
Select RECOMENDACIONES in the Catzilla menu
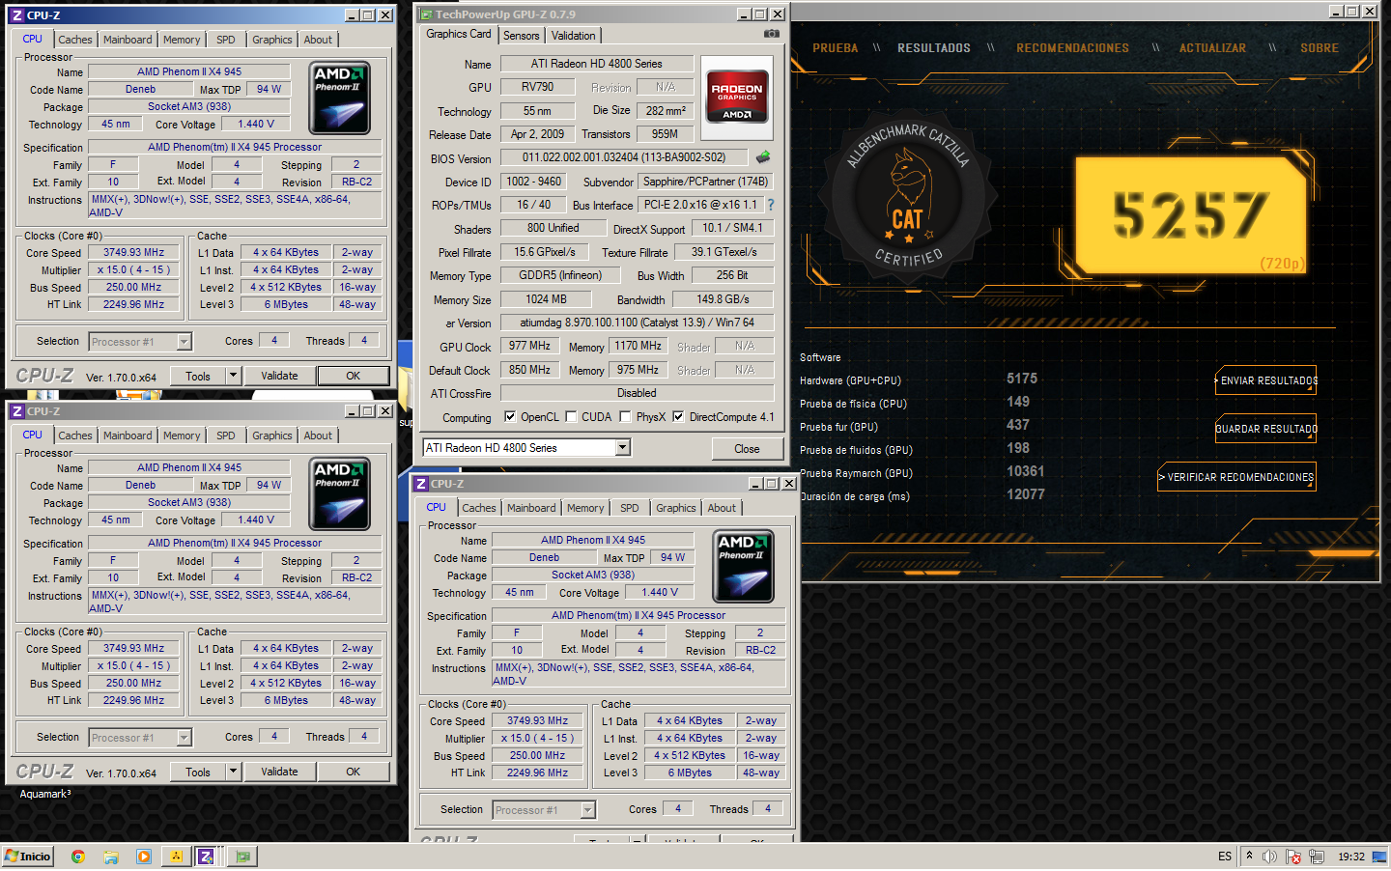pos(1072,48)
